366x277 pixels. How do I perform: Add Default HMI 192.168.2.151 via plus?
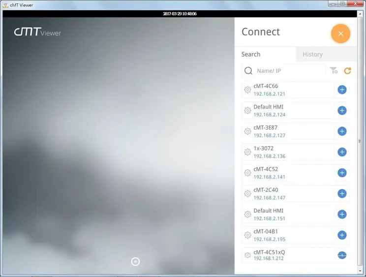pyautogui.click(x=342, y=214)
